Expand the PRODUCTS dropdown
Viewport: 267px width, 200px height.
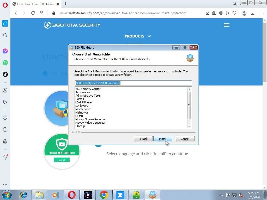point(138,36)
